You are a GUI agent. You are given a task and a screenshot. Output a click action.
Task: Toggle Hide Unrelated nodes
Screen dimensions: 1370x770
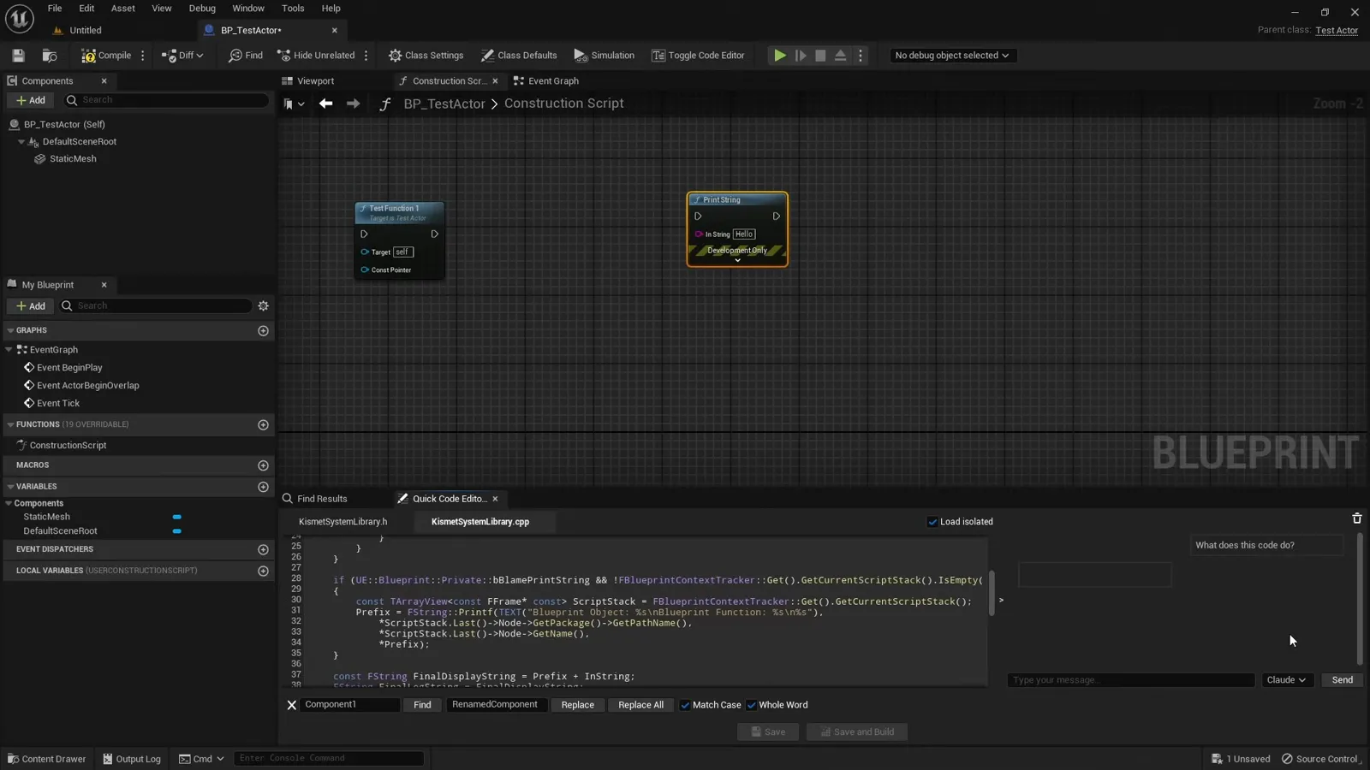pyautogui.click(x=316, y=56)
